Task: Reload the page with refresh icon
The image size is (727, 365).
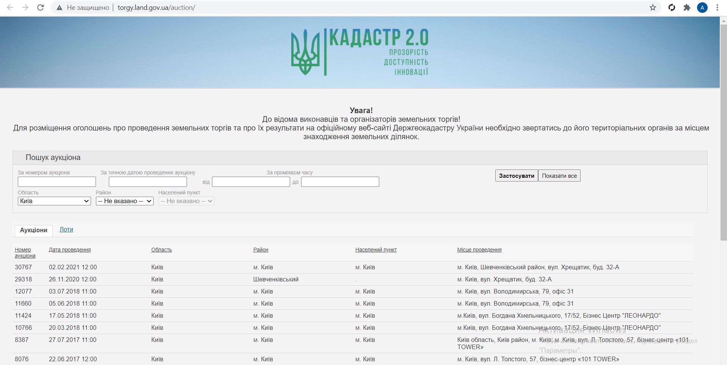Action: click(41, 8)
